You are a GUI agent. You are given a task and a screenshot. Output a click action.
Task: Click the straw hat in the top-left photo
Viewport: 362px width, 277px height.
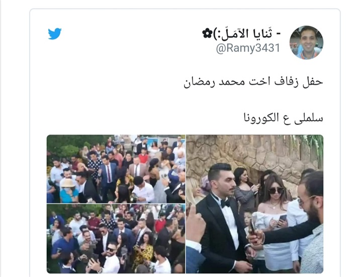pos(68,183)
